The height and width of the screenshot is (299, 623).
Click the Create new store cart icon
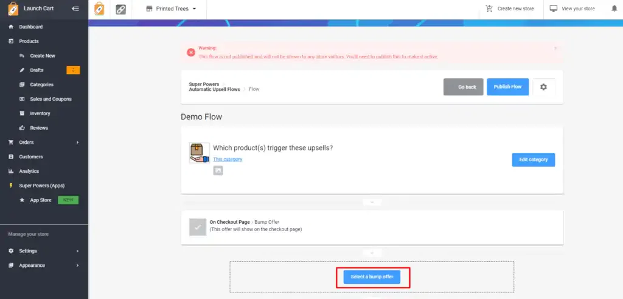click(x=489, y=8)
